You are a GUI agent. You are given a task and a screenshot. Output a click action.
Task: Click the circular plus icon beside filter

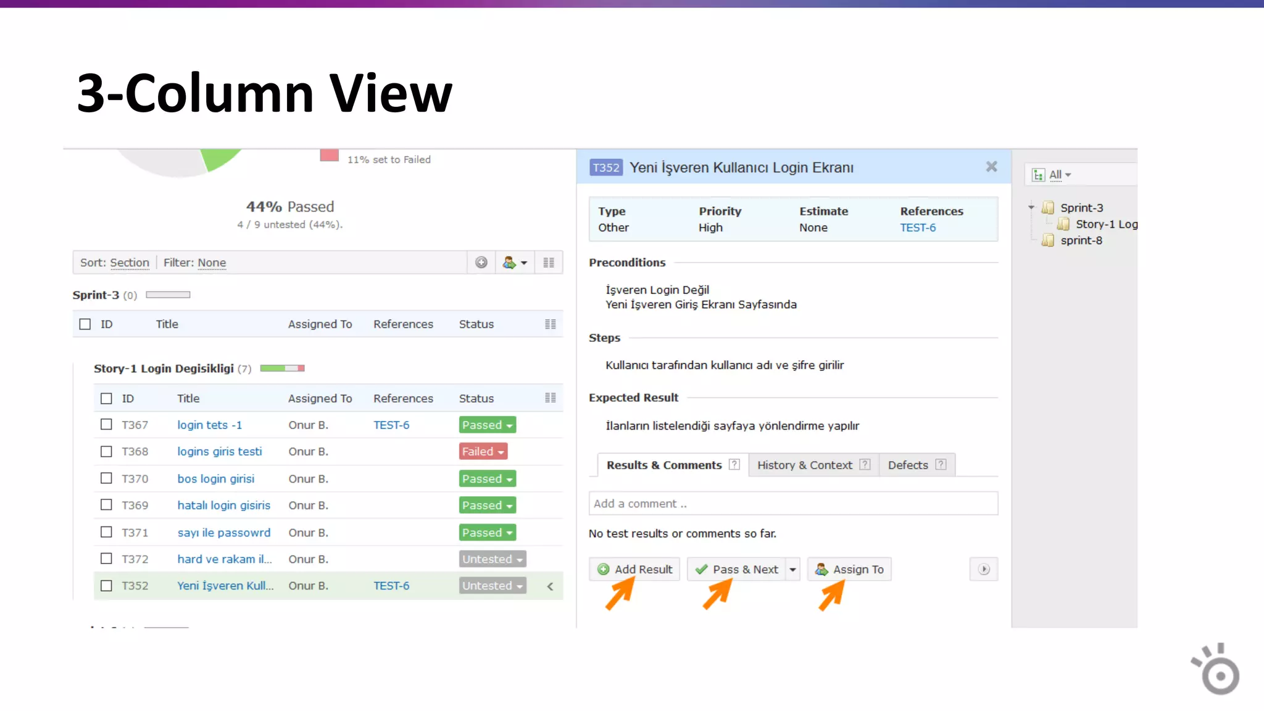pos(481,263)
